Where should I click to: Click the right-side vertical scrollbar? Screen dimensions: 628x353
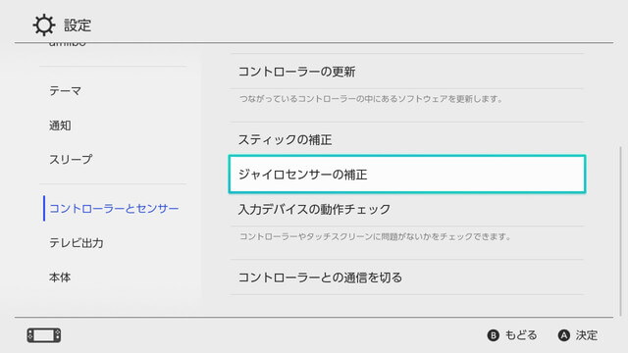click(621, 231)
